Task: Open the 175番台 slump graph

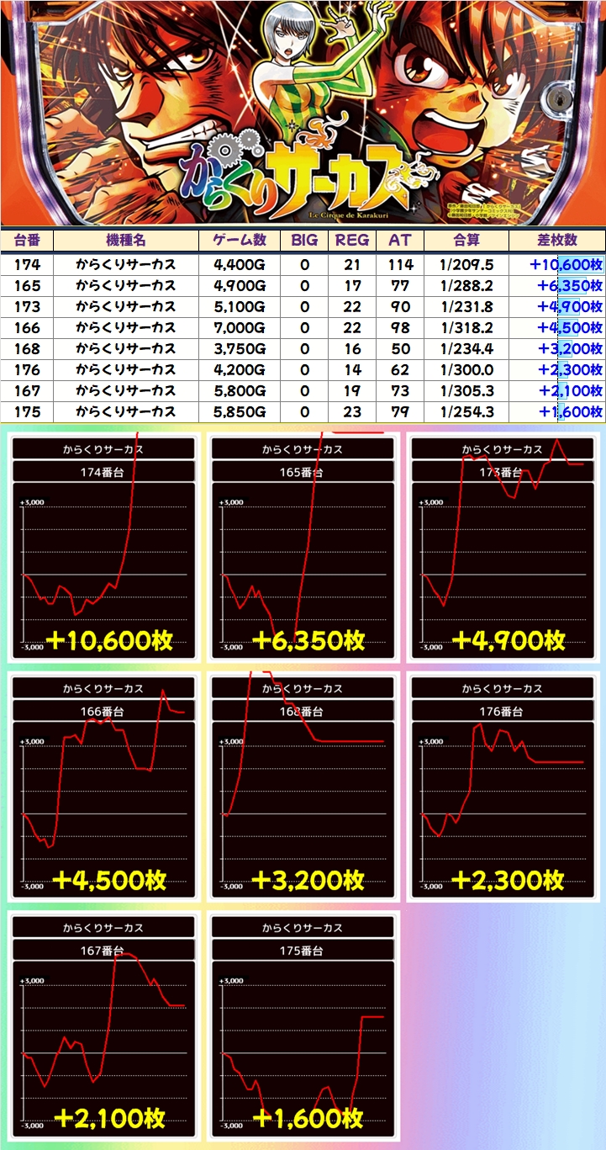Action: (303, 1025)
